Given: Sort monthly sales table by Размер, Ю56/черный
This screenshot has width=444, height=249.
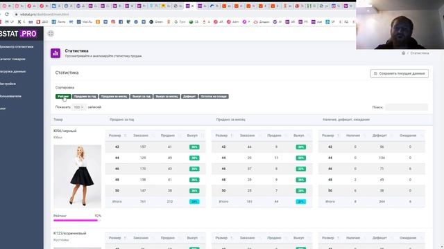Looking at the screenshot, I should click(223, 136).
